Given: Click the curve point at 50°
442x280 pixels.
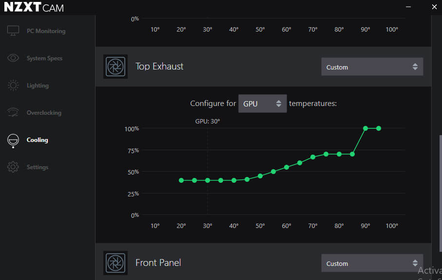Looking at the screenshot, I should tap(260, 176).
